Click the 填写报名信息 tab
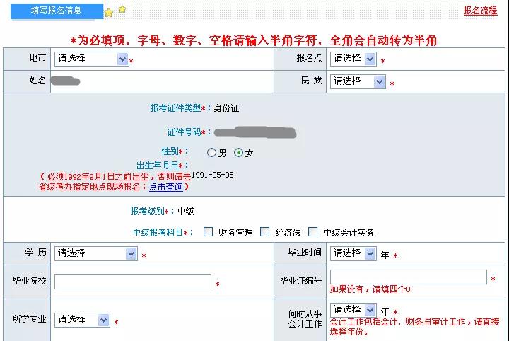 [57, 11]
